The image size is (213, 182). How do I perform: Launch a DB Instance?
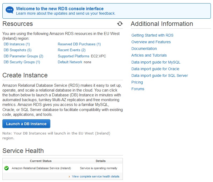coord(26,124)
